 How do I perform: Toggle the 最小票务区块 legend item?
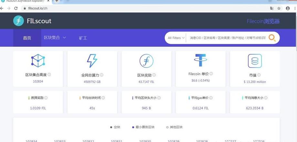(143, 127)
